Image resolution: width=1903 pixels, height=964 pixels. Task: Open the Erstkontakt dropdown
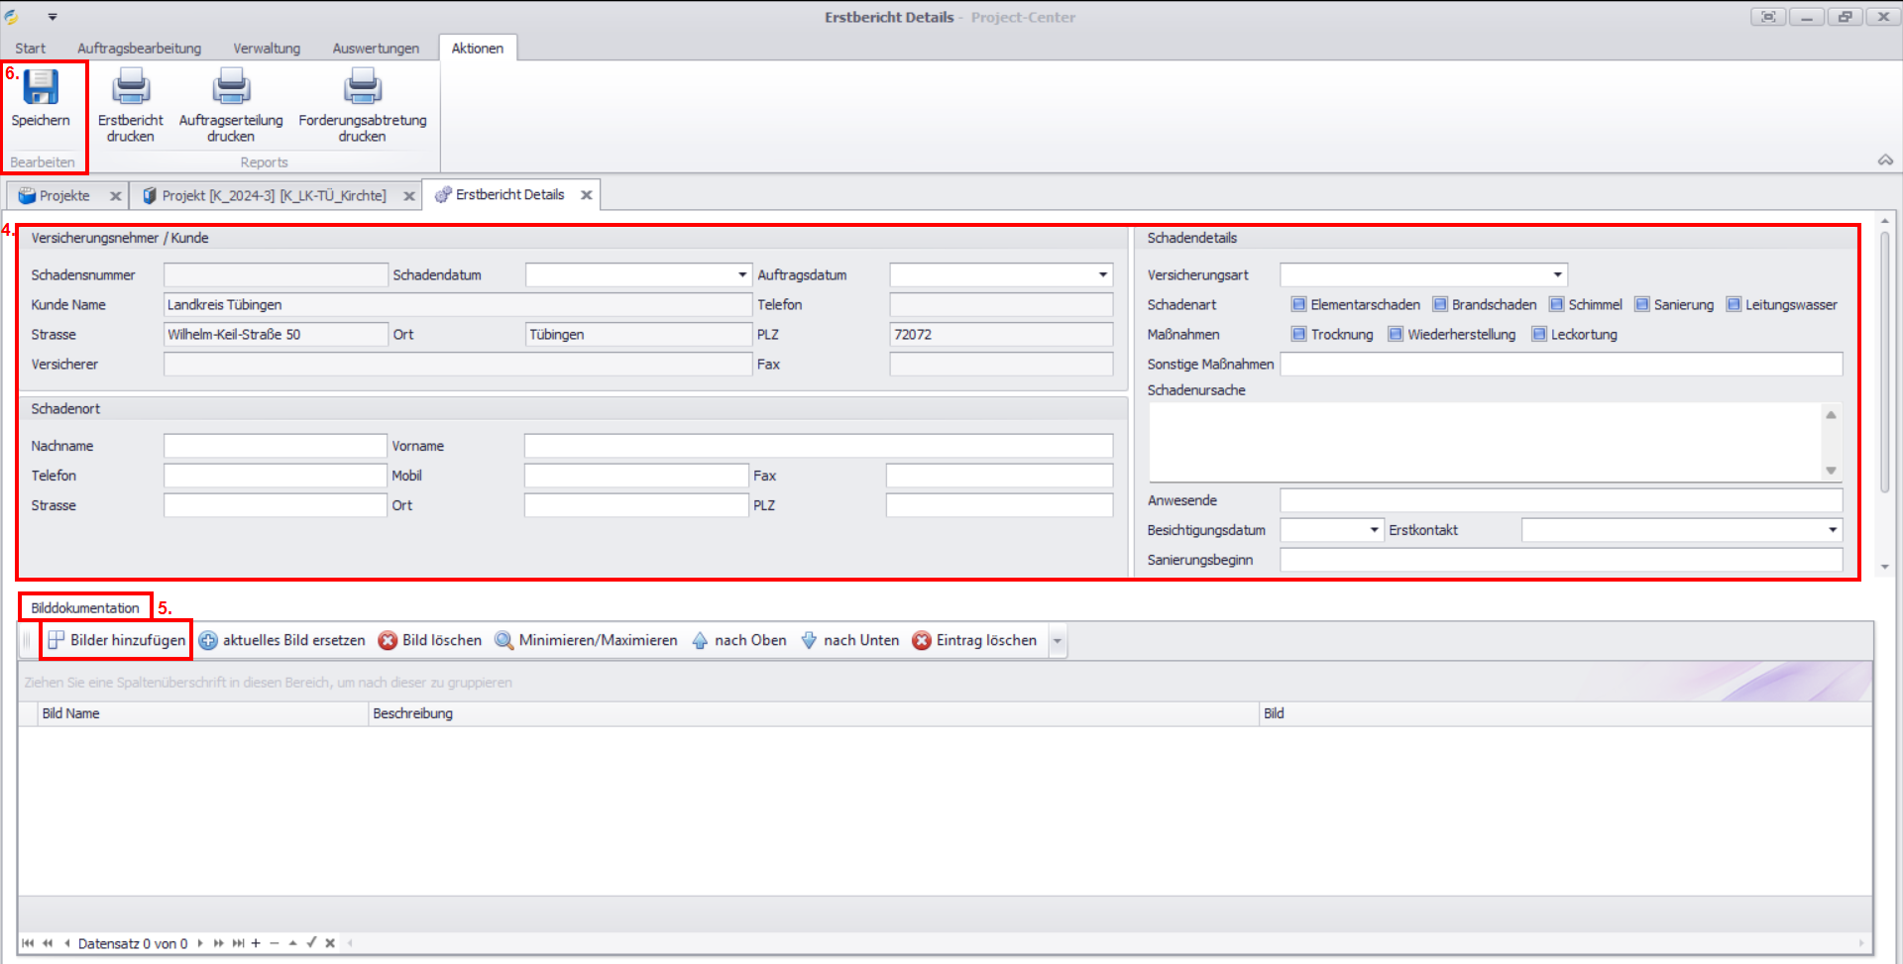click(1832, 531)
